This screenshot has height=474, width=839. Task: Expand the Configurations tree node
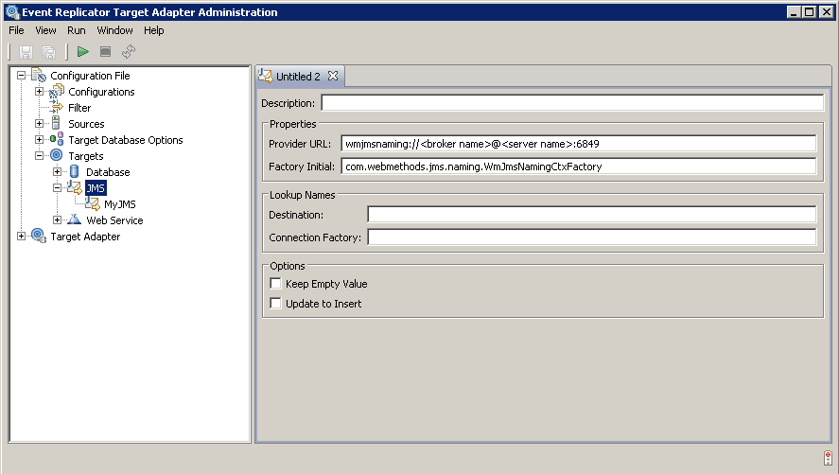(40, 92)
